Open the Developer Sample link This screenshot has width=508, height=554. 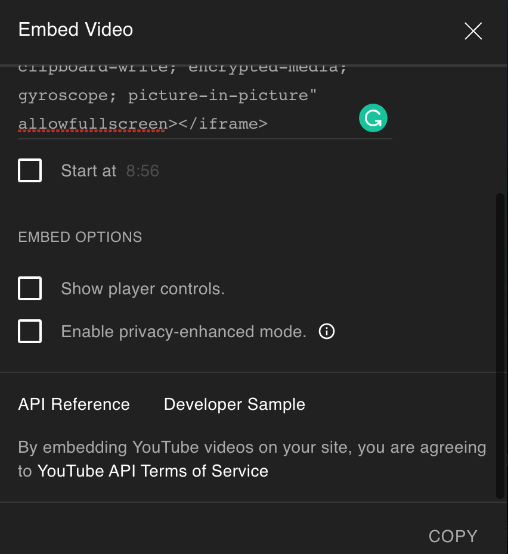[234, 404]
